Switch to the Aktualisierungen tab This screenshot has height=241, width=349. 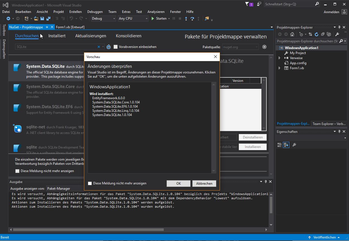pos(91,36)
